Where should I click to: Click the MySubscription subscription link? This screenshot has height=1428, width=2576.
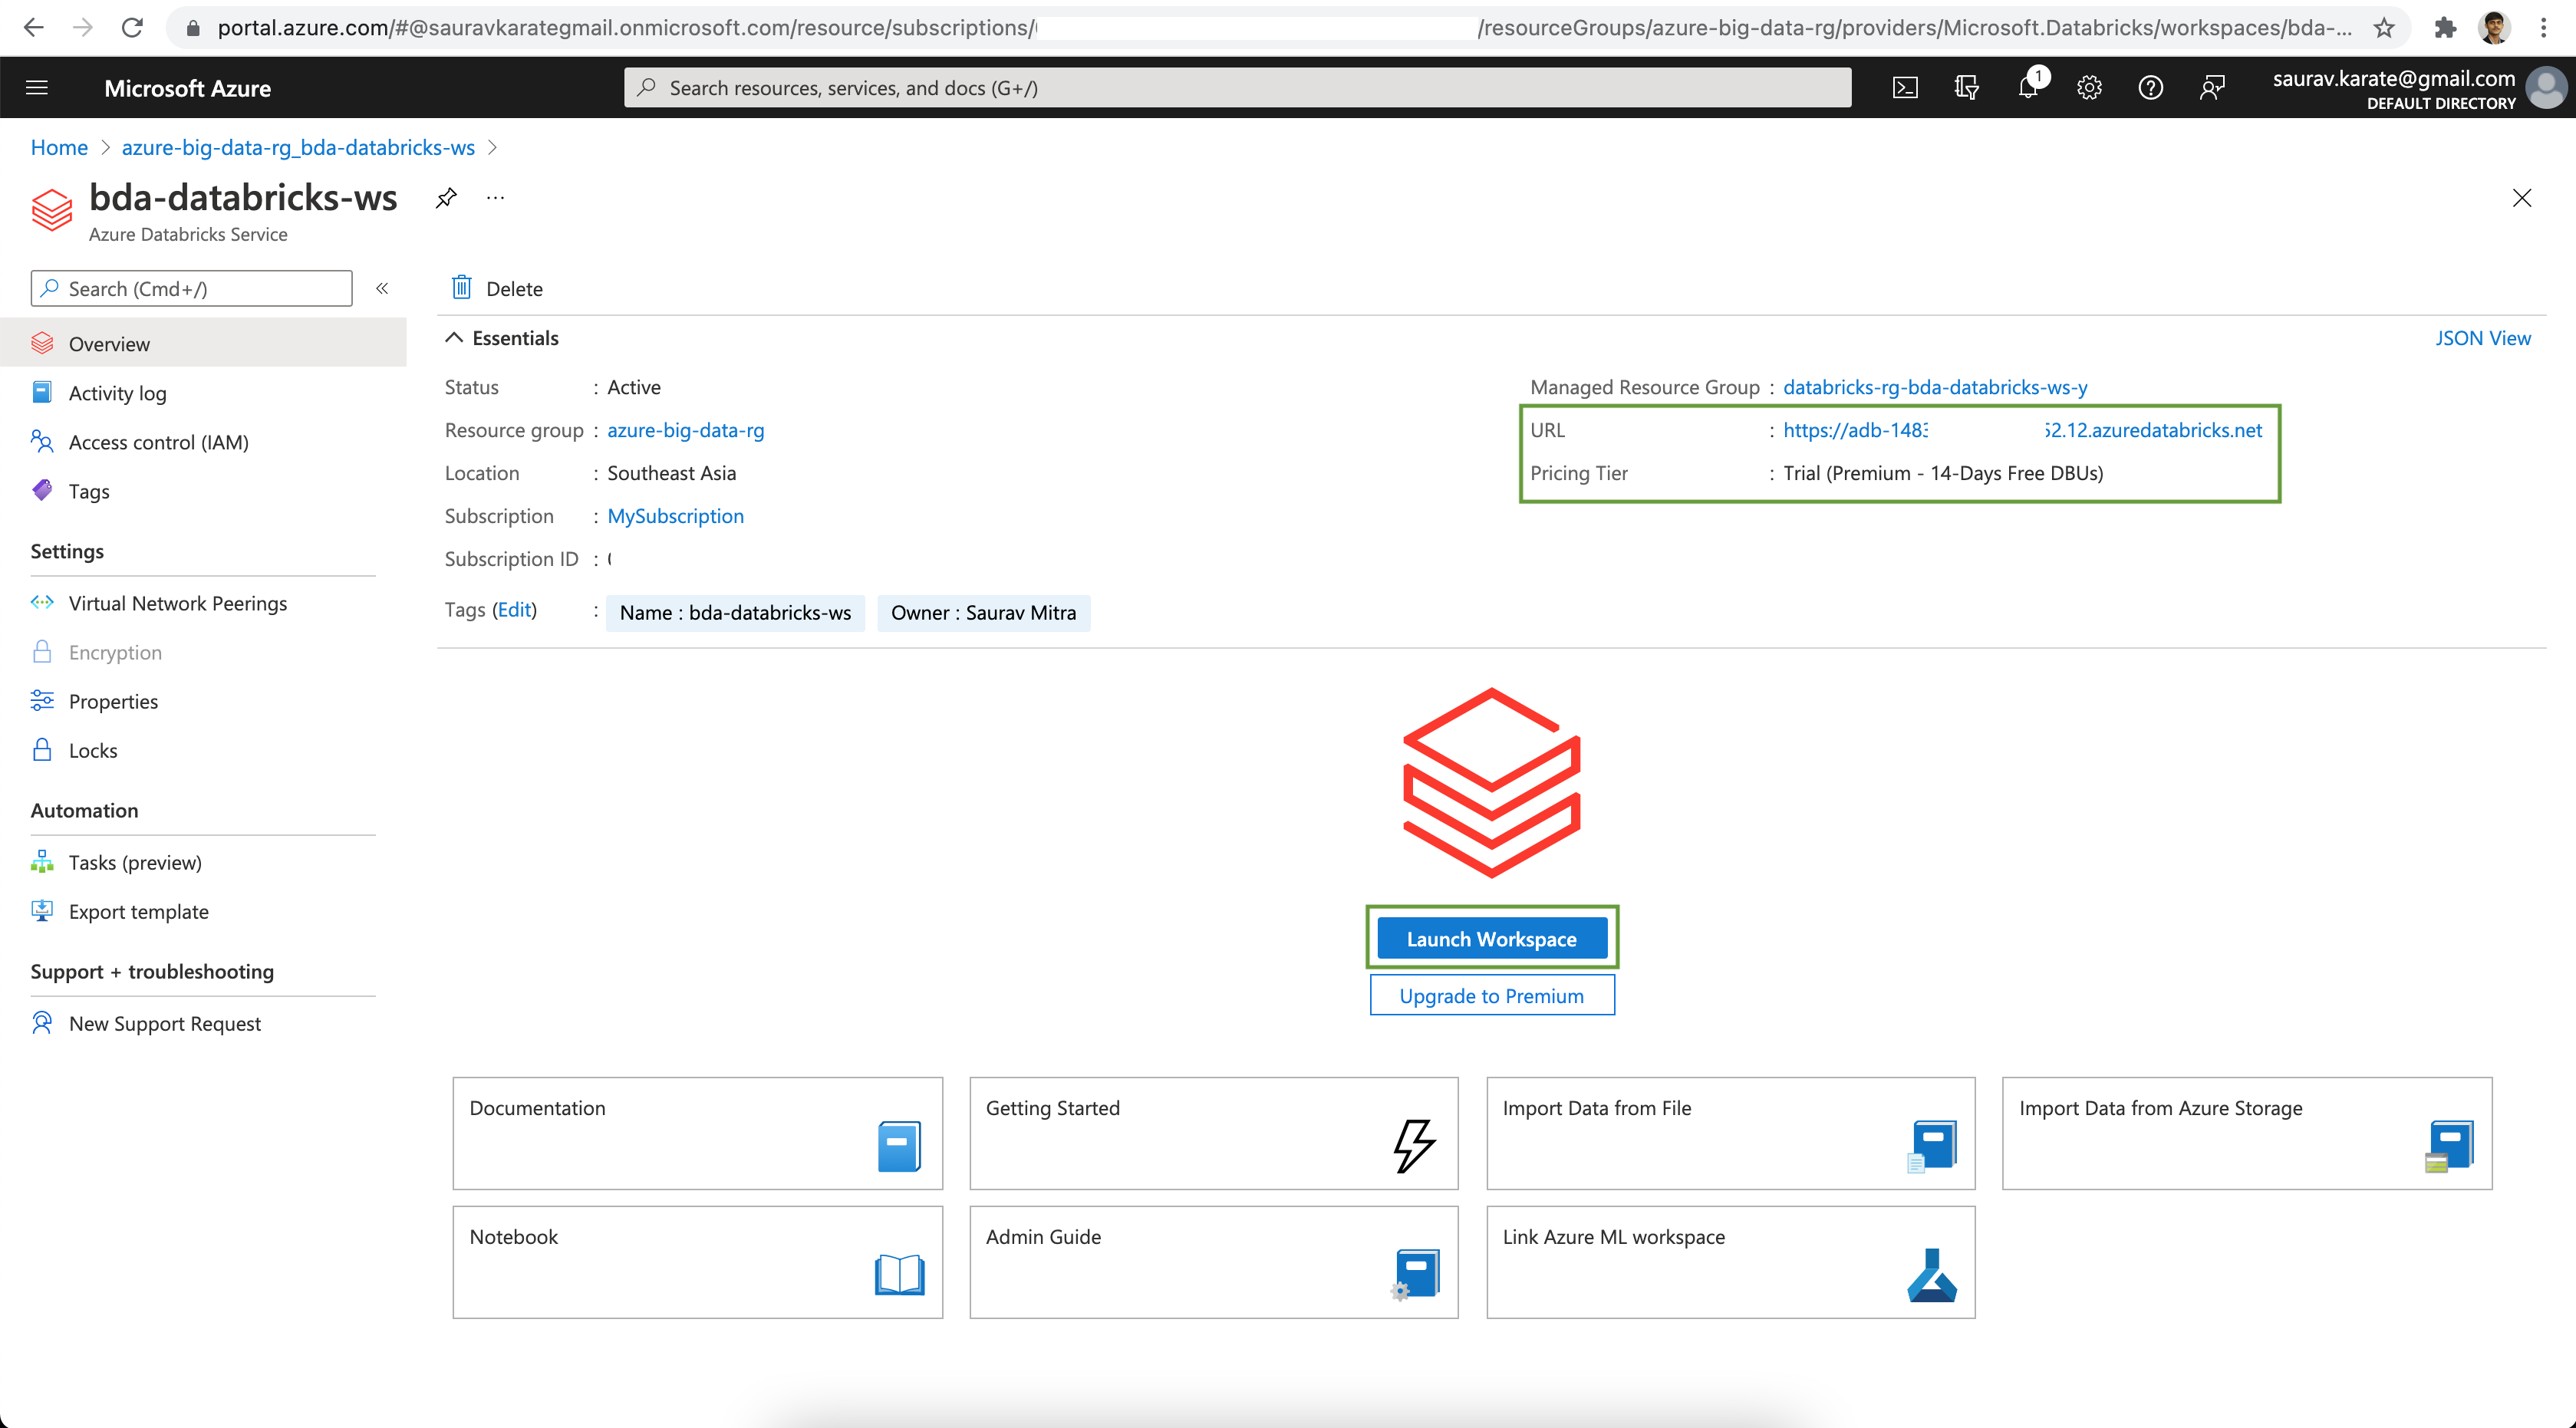coord(675,515)
